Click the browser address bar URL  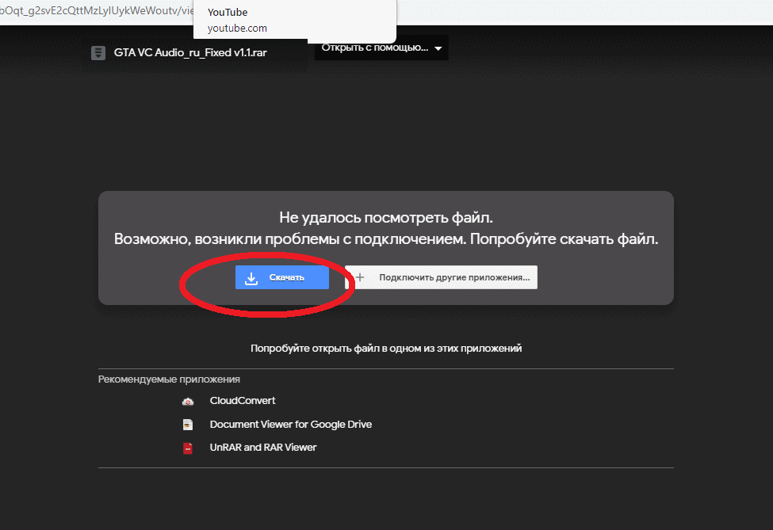[x=97, y=11]
